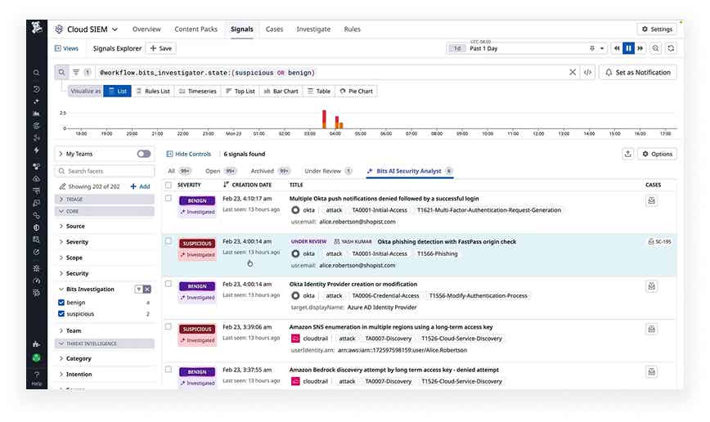
Task: Click the refresh icon near time range
Action: pos(671,48)
